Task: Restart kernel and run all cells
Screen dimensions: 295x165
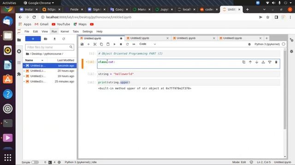Action: pyautogui.click(x=134, y=44)
